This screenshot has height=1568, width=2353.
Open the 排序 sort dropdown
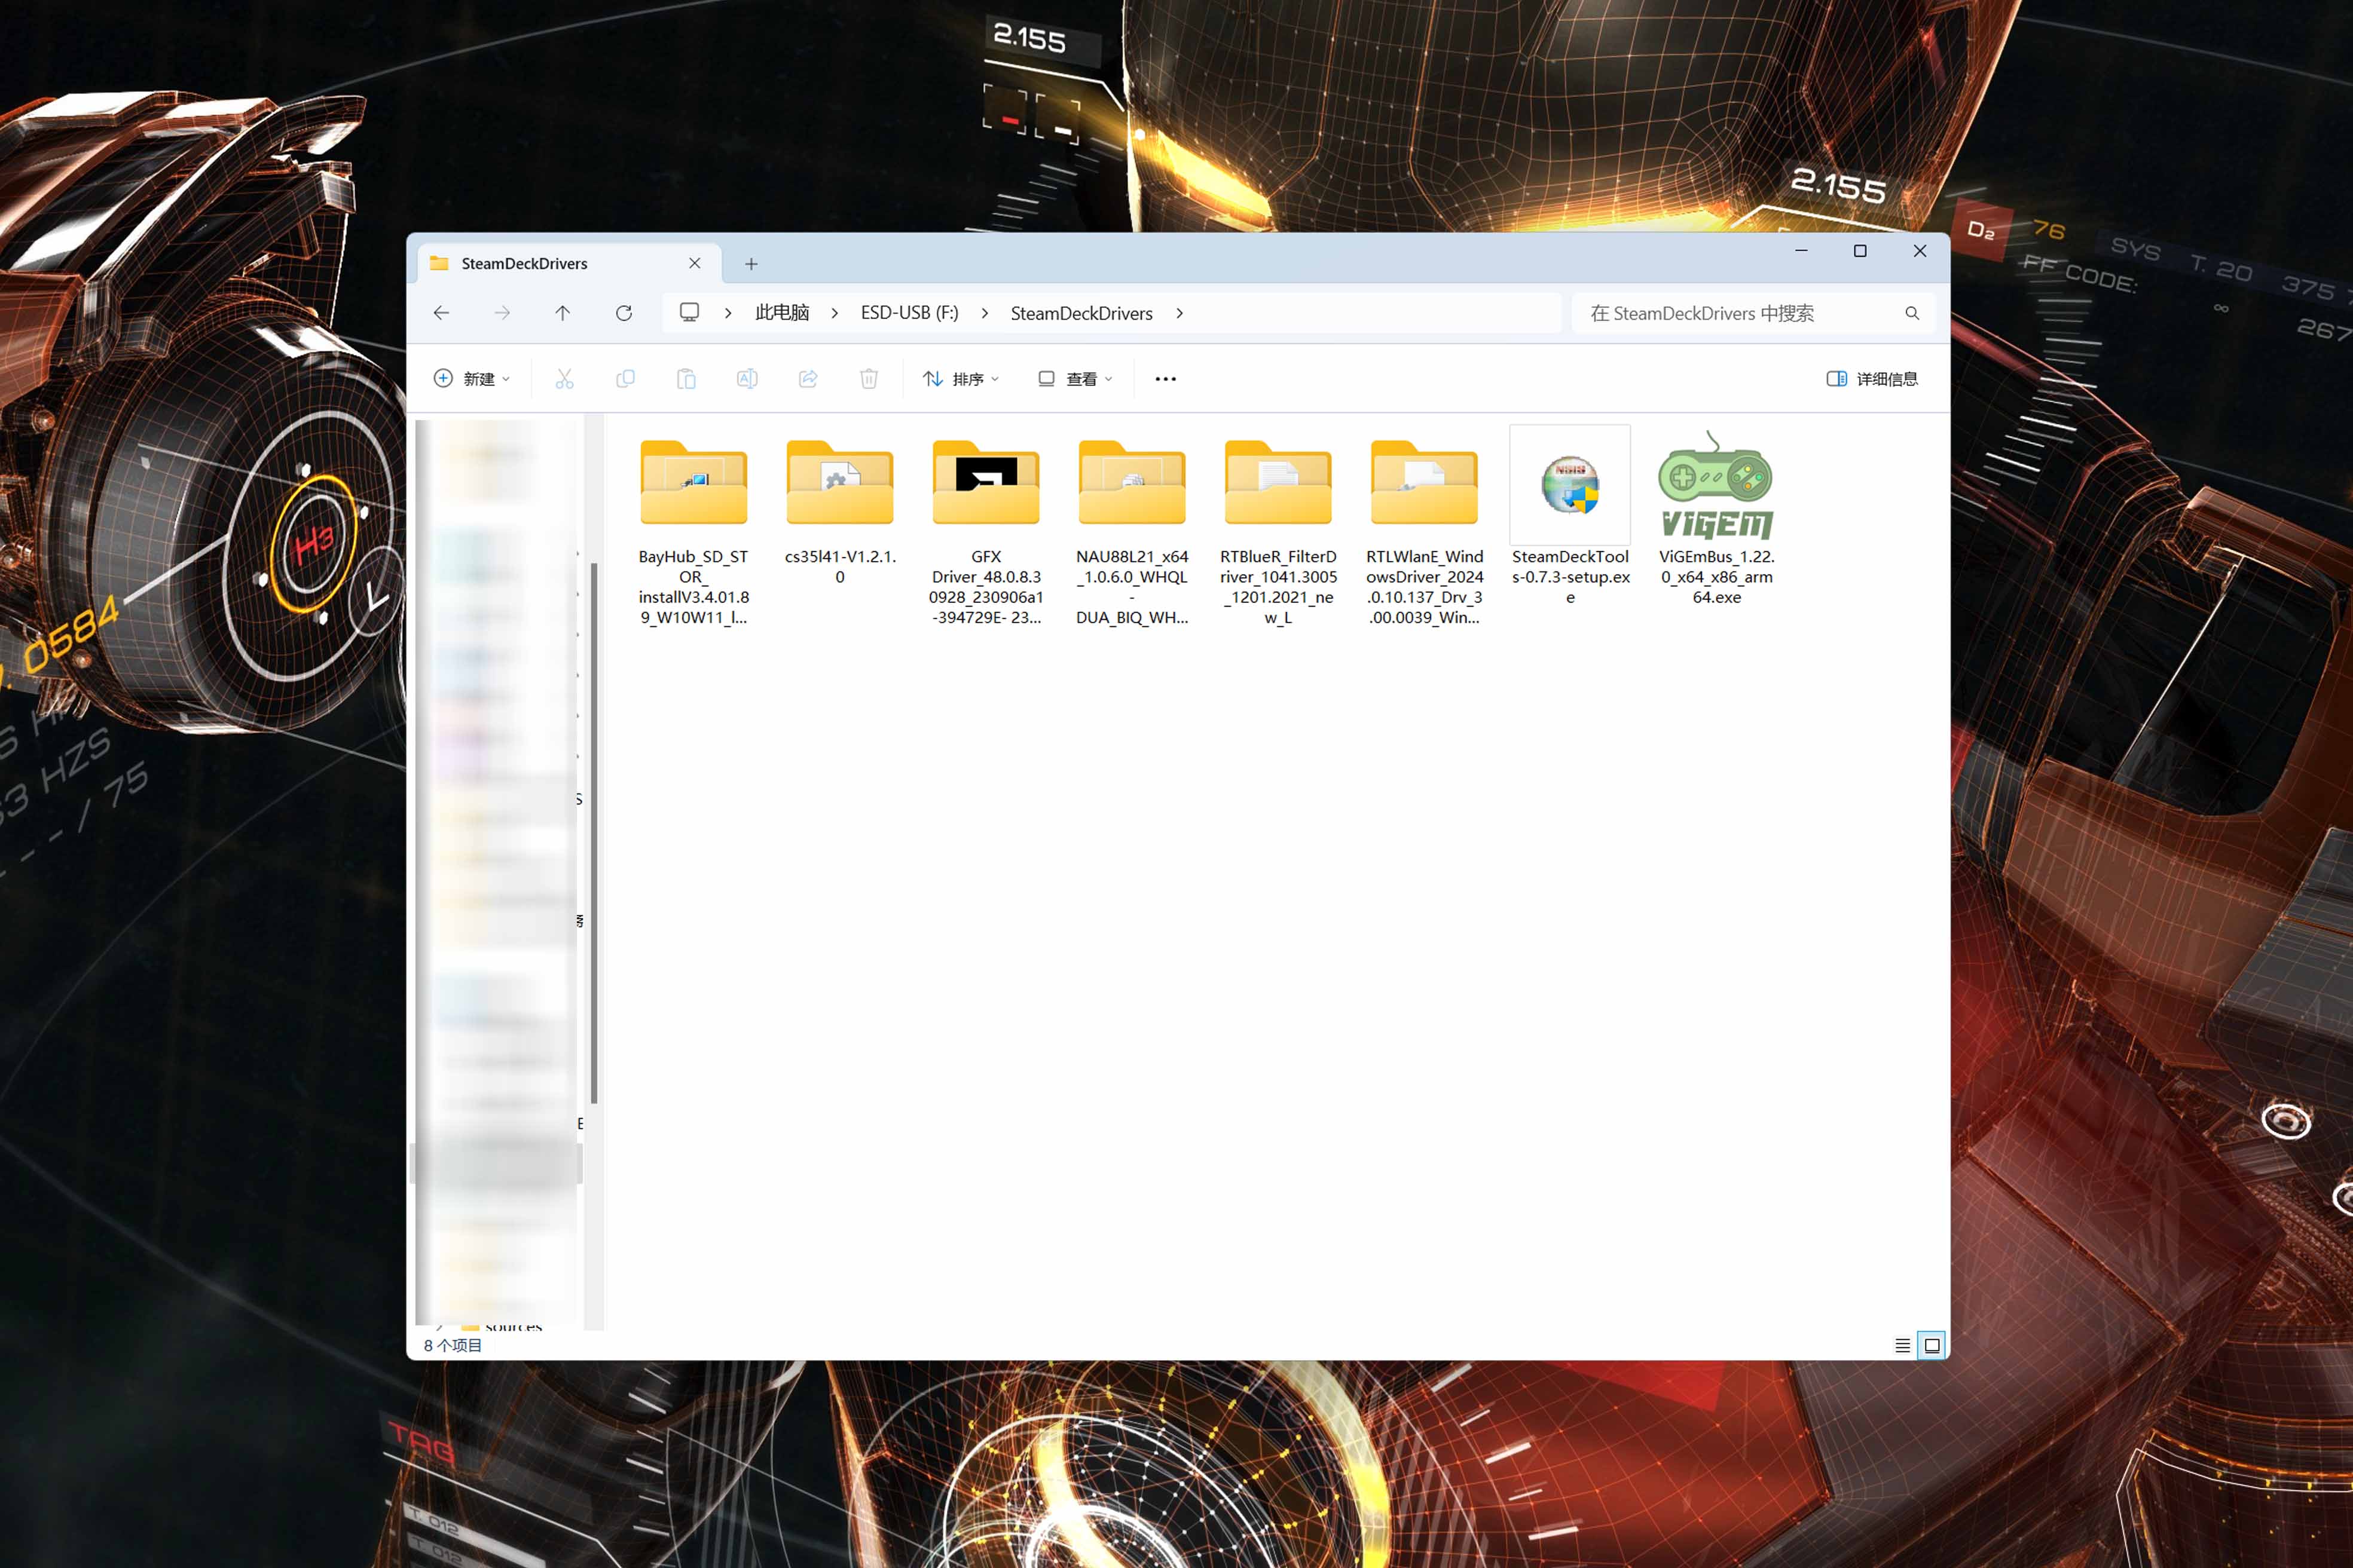click(x=961, y=379)
